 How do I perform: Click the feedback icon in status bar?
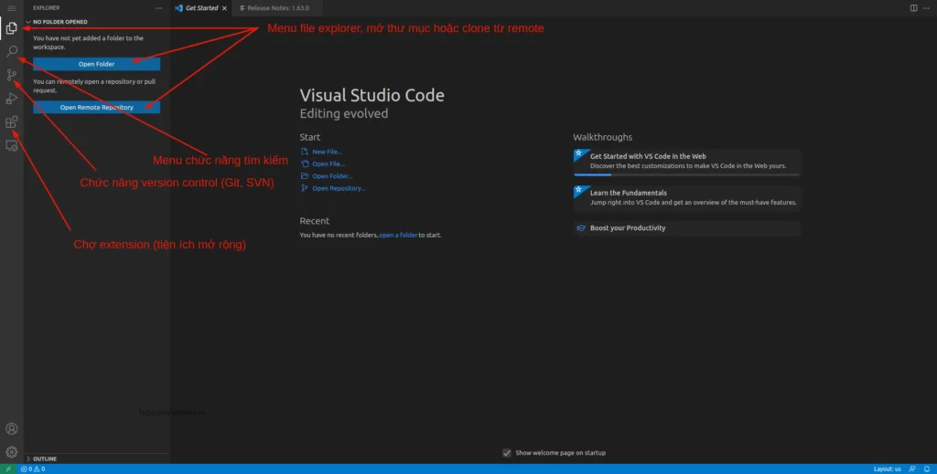coord(912,469)
